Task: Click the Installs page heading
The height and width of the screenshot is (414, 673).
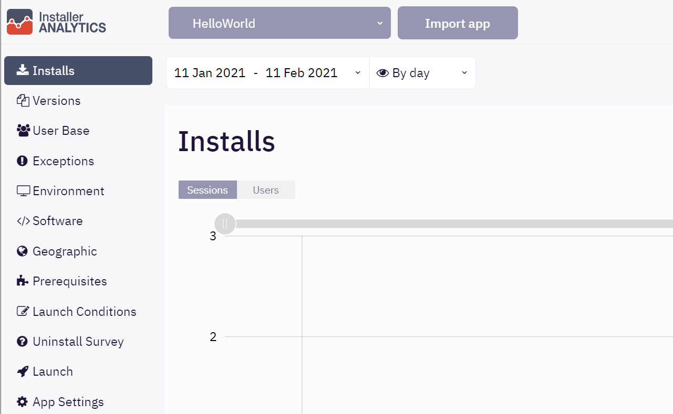Action: (226, 142)
